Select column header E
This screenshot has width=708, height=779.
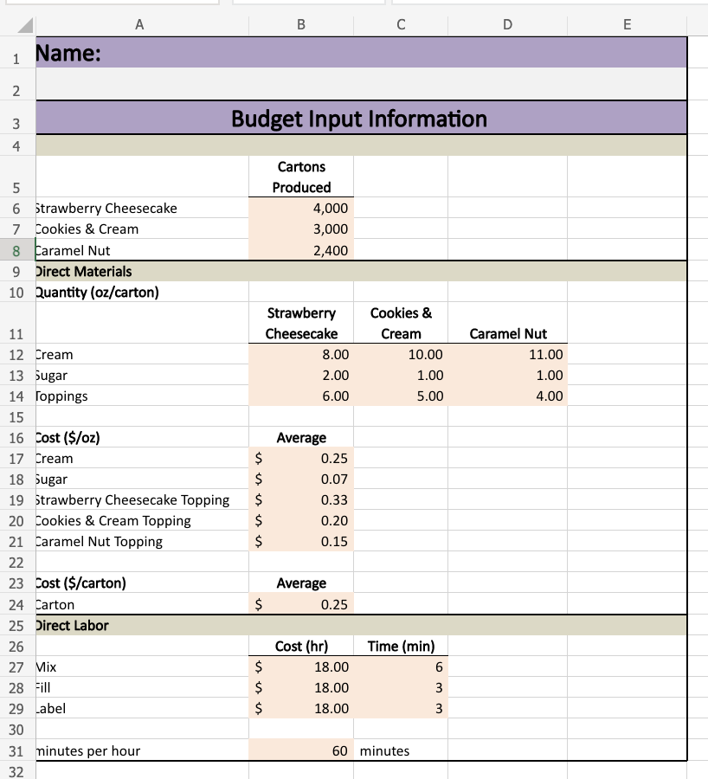coord(627,24)
